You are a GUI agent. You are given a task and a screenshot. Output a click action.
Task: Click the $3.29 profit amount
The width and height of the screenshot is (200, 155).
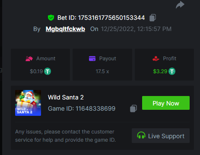pyautogui.click(x=160, y=71)
